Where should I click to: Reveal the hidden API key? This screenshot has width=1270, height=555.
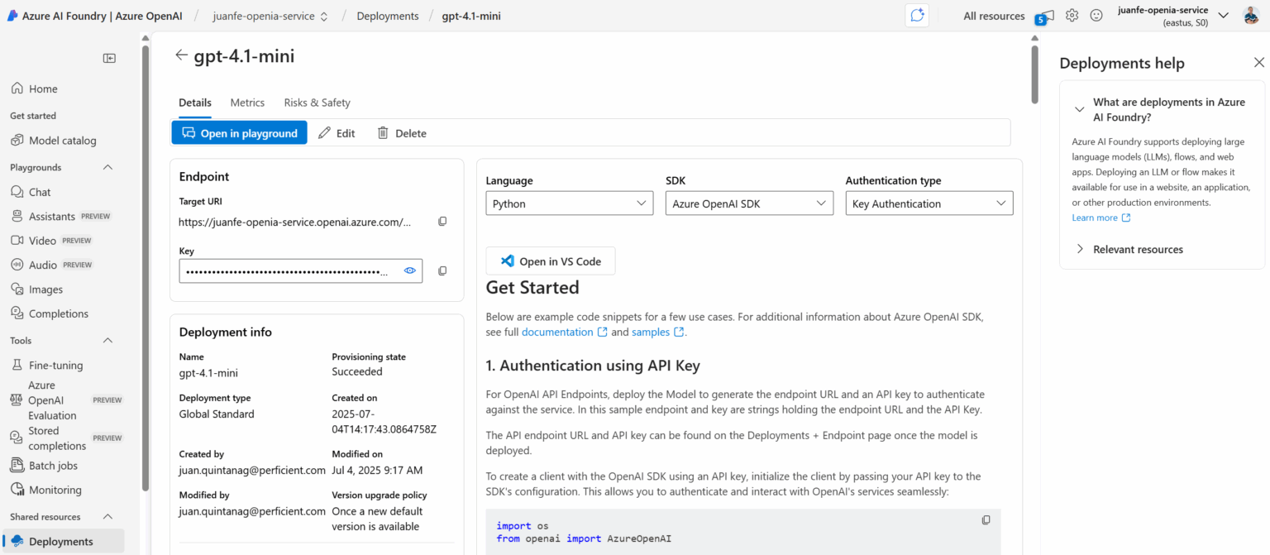click(x=409, y=270)
